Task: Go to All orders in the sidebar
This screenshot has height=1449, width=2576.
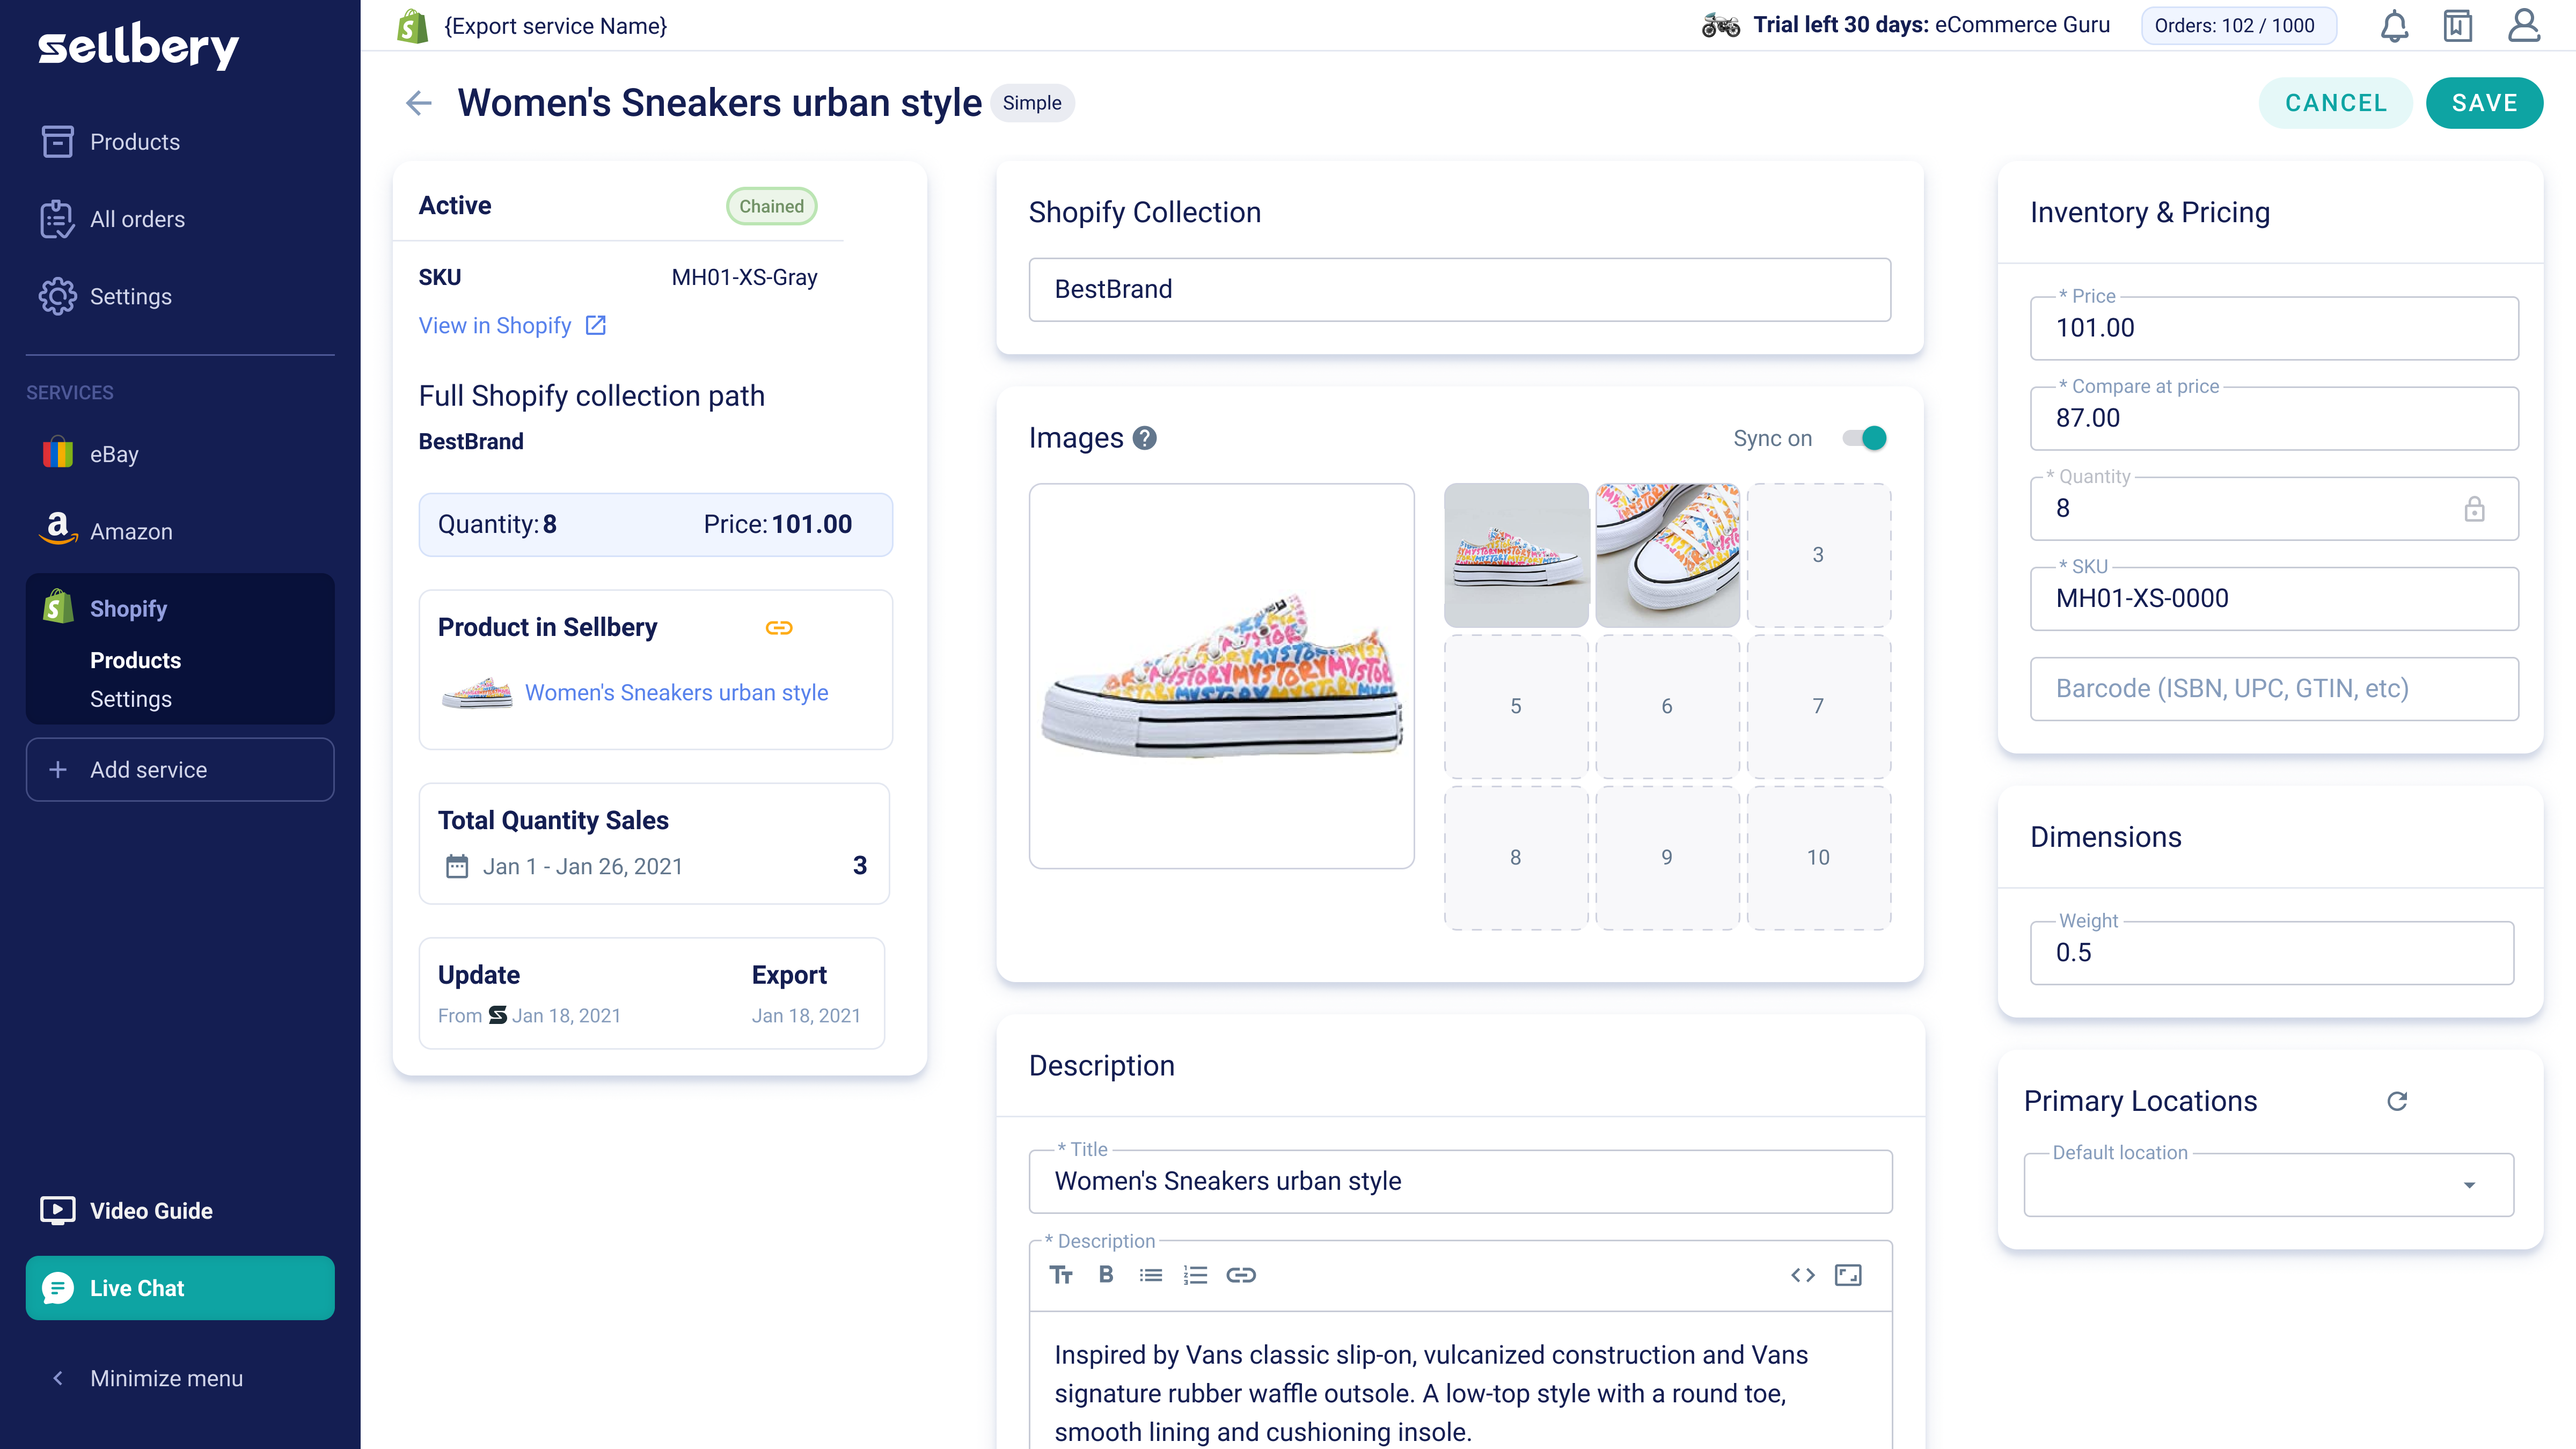Action: (137, 219)
